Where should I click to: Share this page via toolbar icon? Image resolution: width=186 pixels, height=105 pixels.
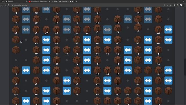click(x=167, y=5)
